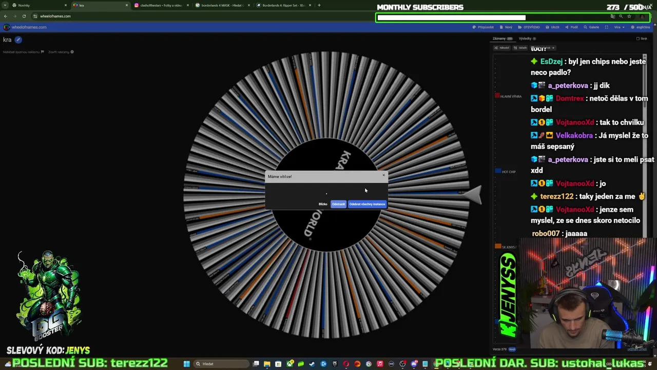The width and height of the screenshot is (657, 370).
Task: Switch to the Výsledky tab
Action: coord(527,39)
